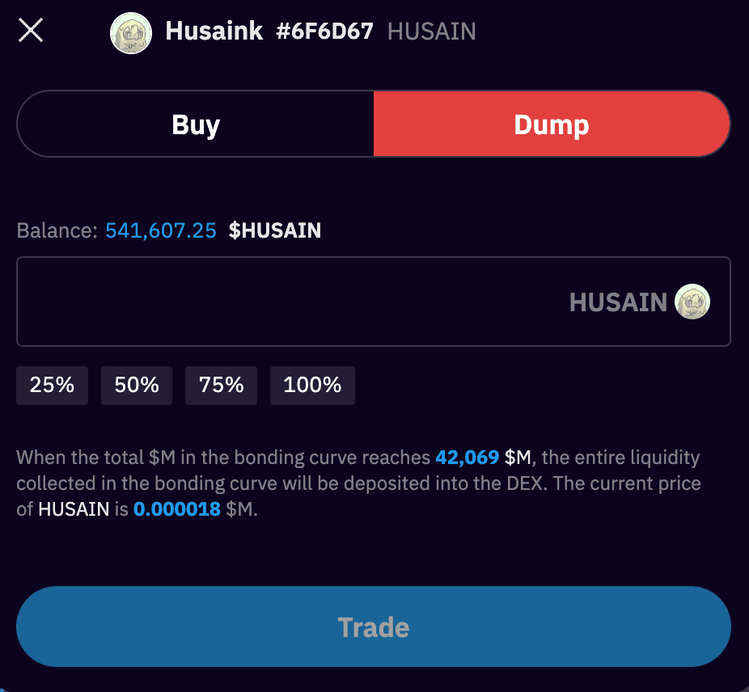
Task: Click the #6F6D67 token ID
Action: pyautogui.click(x=325, y=32)
